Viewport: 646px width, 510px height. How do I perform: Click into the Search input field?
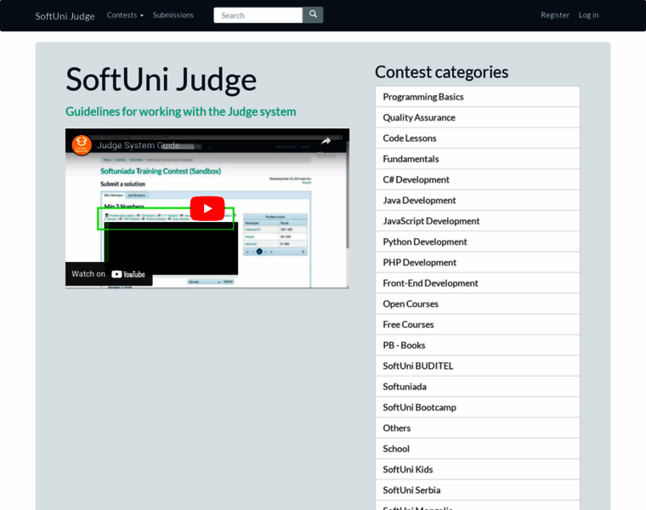(258, 14)
